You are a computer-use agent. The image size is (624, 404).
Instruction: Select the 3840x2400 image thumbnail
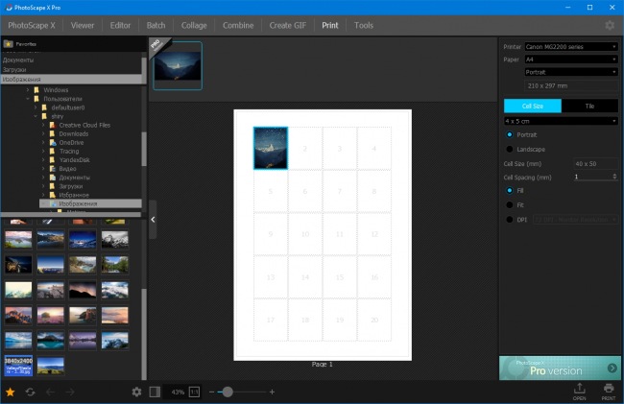[18, 366]
